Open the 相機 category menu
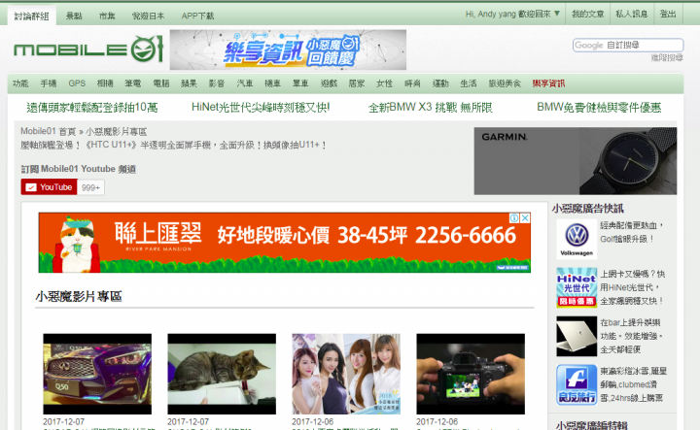The height and width of the screenshot is (430, 700). [105, 83]
